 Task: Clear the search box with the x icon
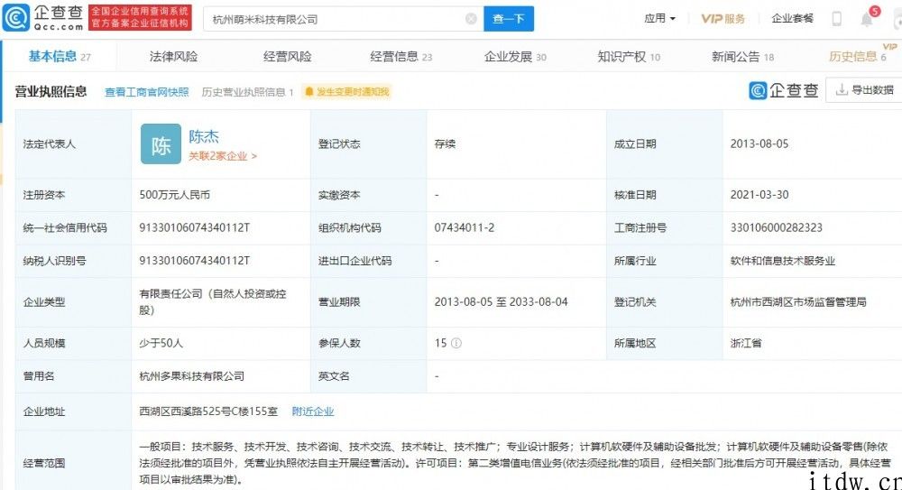click(471, 19)
